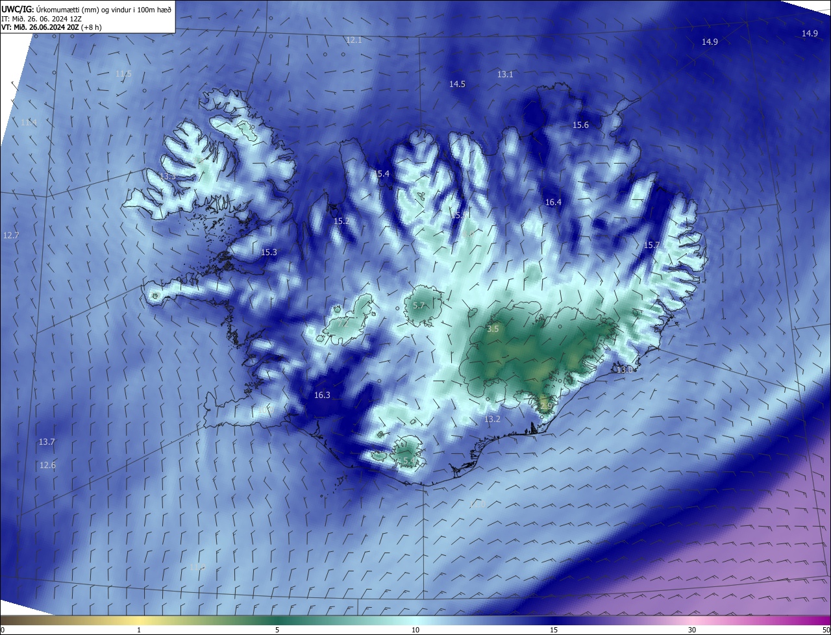Click the map value 14.5
Viewport: 831px width, 635px height.
[x=457, y=84]
